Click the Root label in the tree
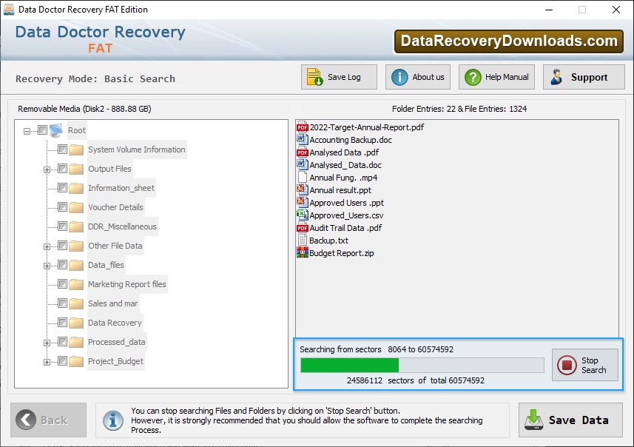The height and width of the screenshot is (447, 634). pos(77,130)
